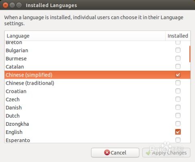Sort by the Installed column header
The height and width of the screenshot is (162, 195).
178,36
